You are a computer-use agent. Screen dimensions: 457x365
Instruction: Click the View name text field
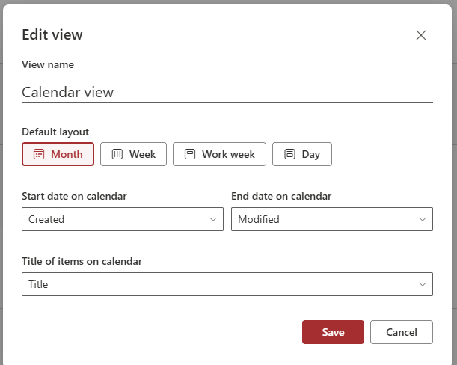[227, 92]
